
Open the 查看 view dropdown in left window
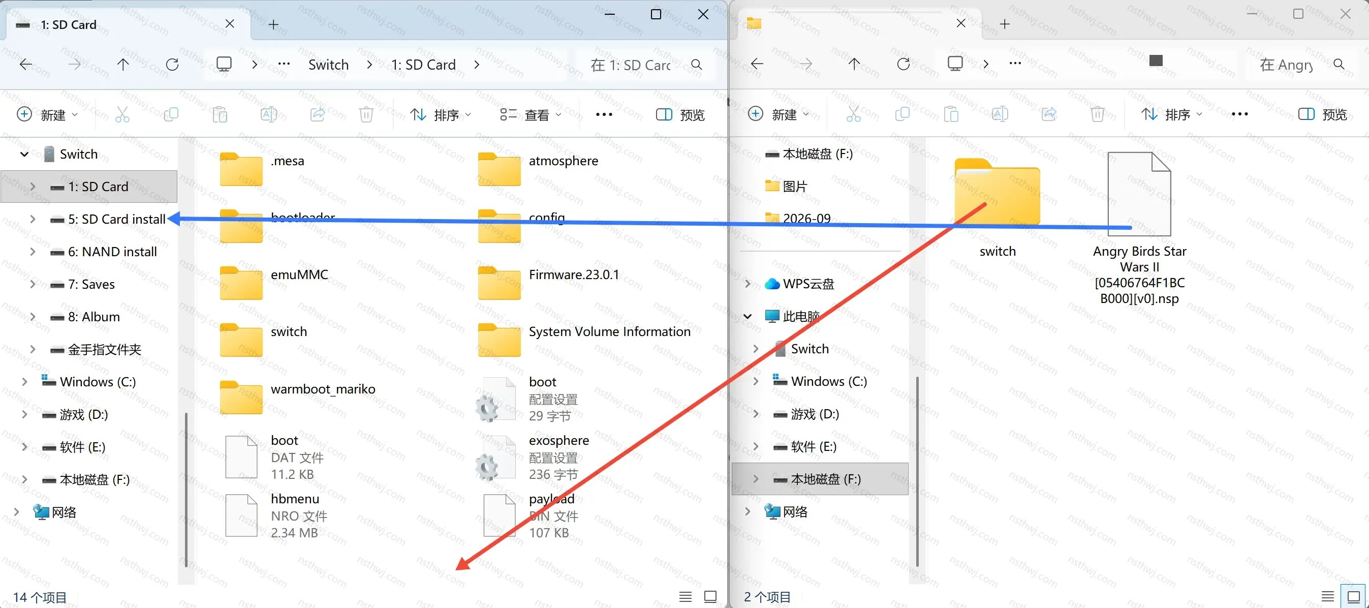coord(531,114)
